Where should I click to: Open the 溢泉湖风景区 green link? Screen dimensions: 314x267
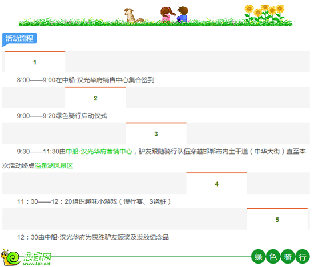tap(54, 165)
